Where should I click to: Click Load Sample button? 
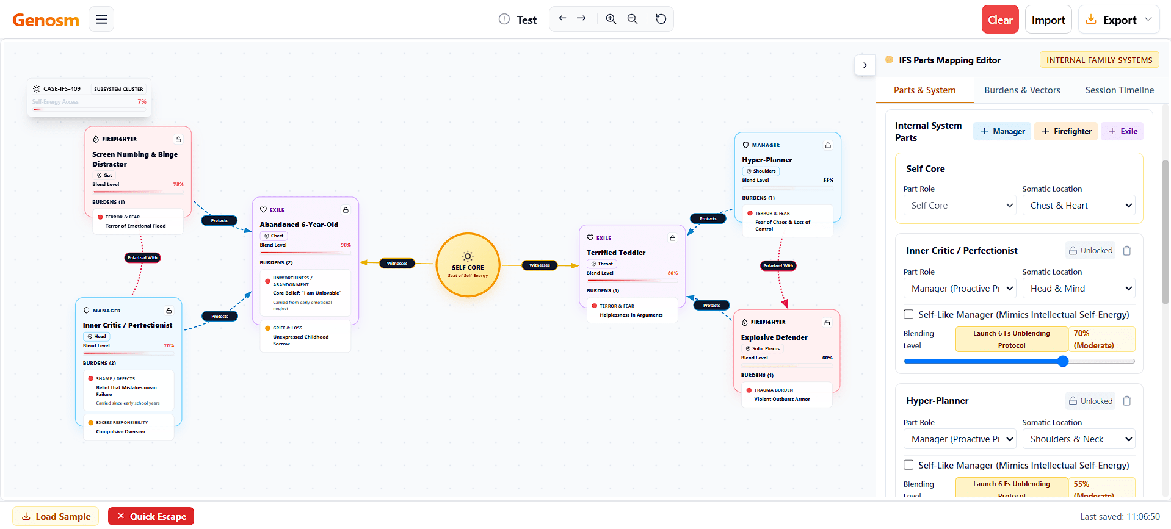pyautogui.click(x=56, y=516)
